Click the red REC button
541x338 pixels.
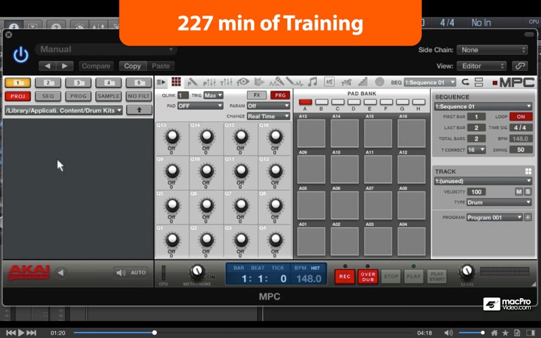(x=345, y=276)
